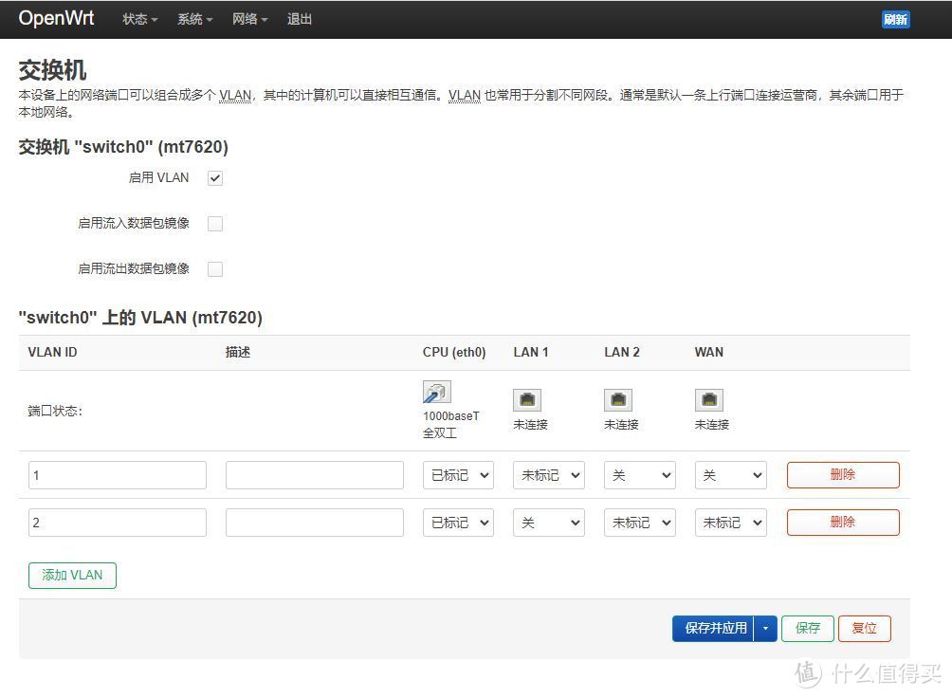This screenshot has height=698, width=952.
Task: Click the 添加 VLAN button
Action: [71, 575]
